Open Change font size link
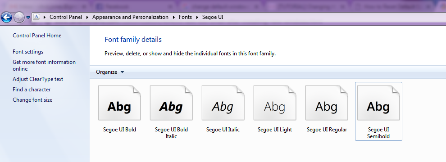446x162 pixels. tap(32, 100)
